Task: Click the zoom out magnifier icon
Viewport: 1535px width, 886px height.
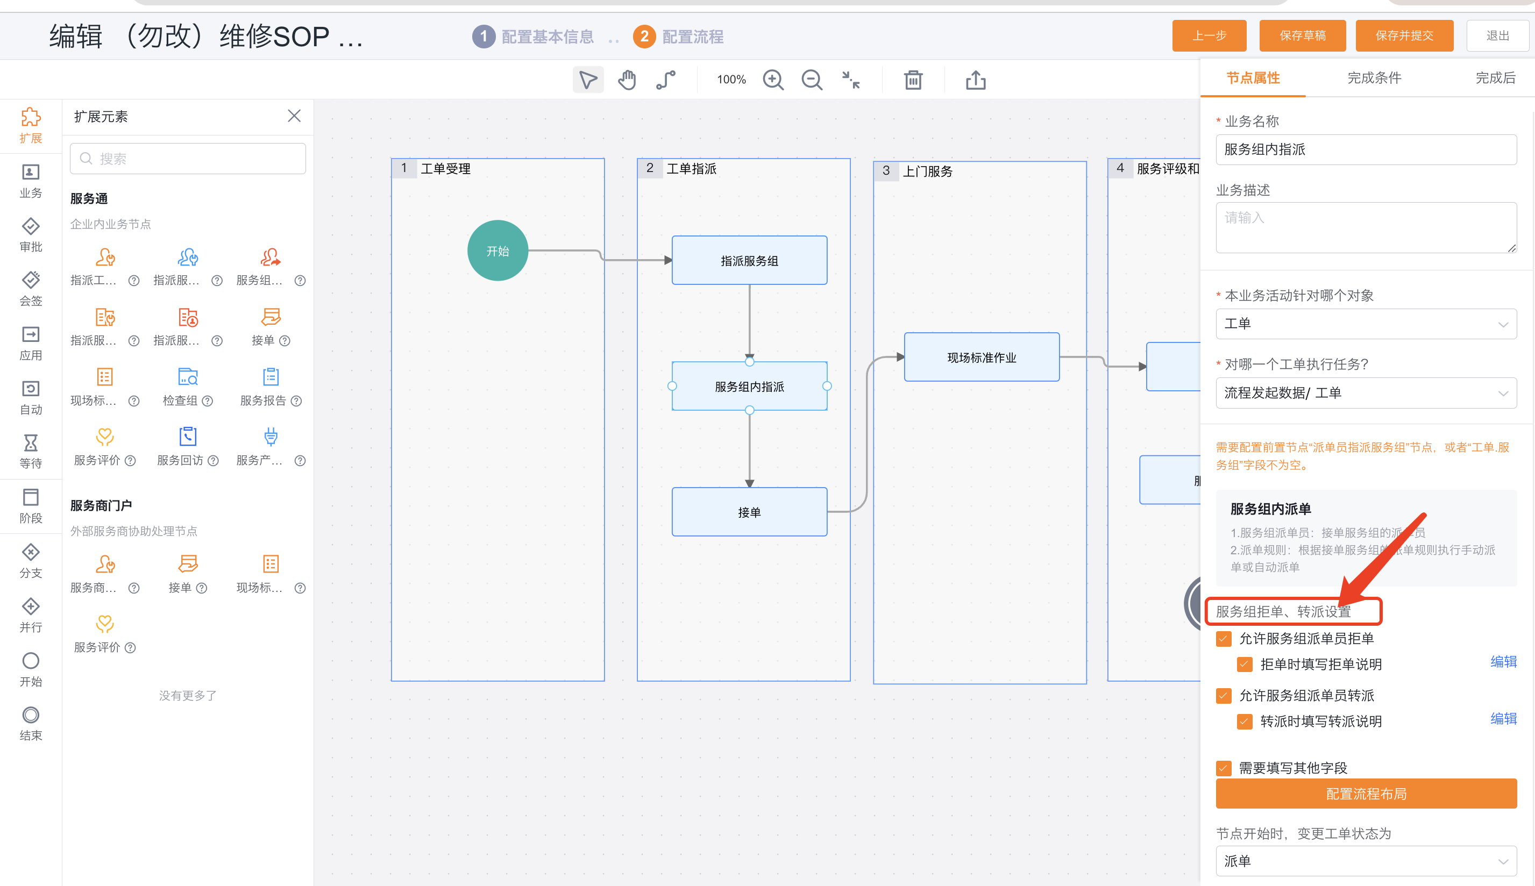Action: pos(812,80)
